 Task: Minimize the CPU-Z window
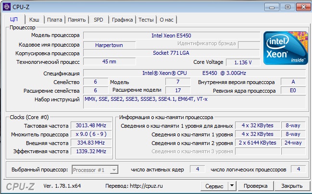point(272,7)
